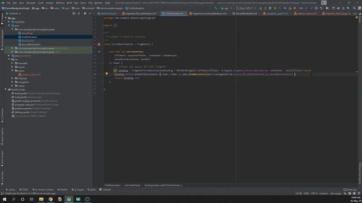The height and width of the screenshot is (203, 362).
Task: Expand the drawable folder
Action: tap(12, 63)
